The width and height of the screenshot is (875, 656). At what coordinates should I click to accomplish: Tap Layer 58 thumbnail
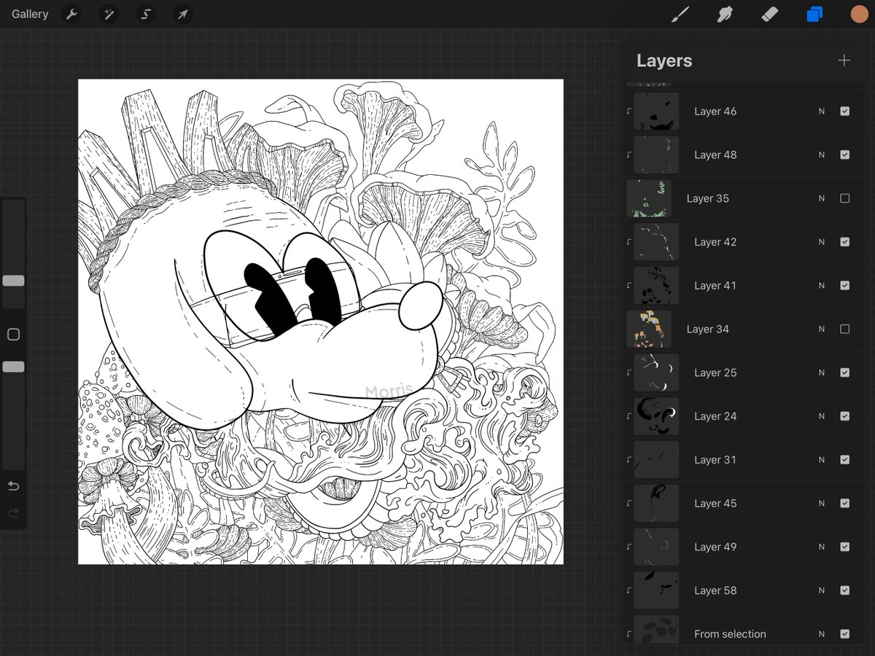657,590
